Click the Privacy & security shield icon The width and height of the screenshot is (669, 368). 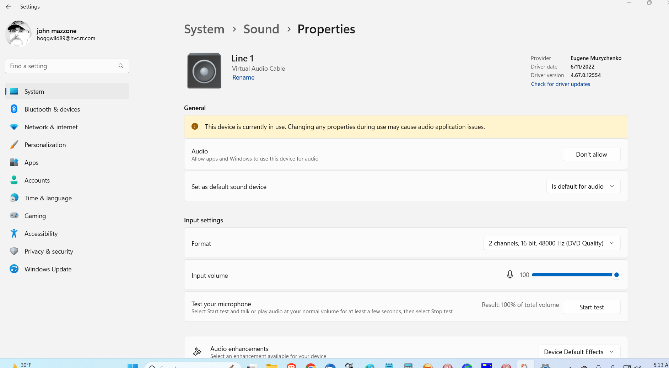click(14, 251)
